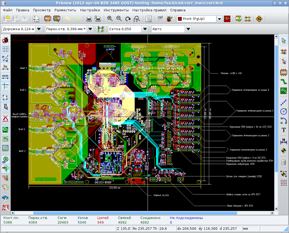Screen dimensions: 289x233
Task: Select the add tracks and vias tool
Action: point(283,81)
